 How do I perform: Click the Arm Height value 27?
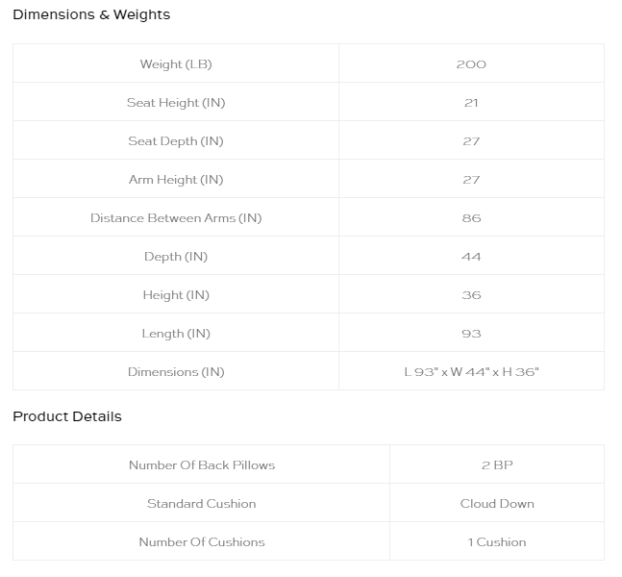coord(471,180)
